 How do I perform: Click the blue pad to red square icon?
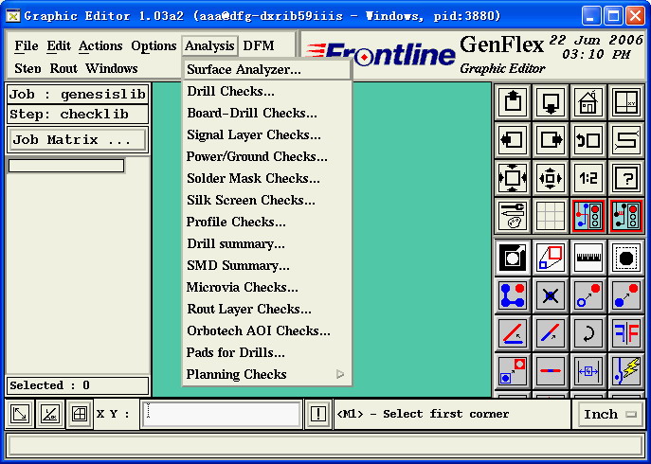click(x=513, y=370)
